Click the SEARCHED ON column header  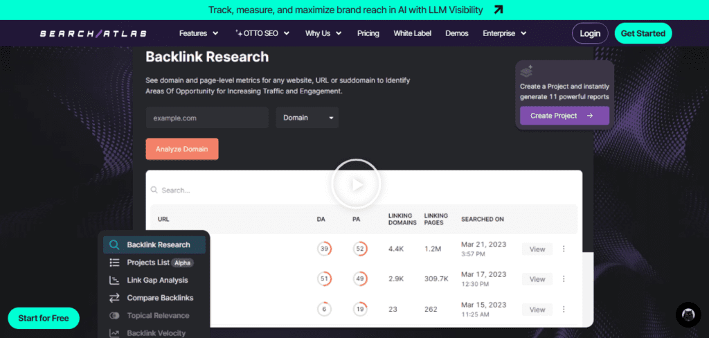pos(483,219)
